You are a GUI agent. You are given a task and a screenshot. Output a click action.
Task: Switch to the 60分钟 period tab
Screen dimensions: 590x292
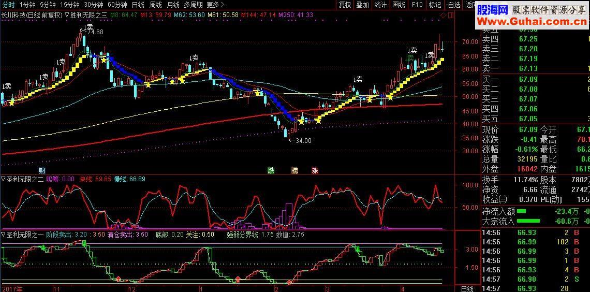117,5
